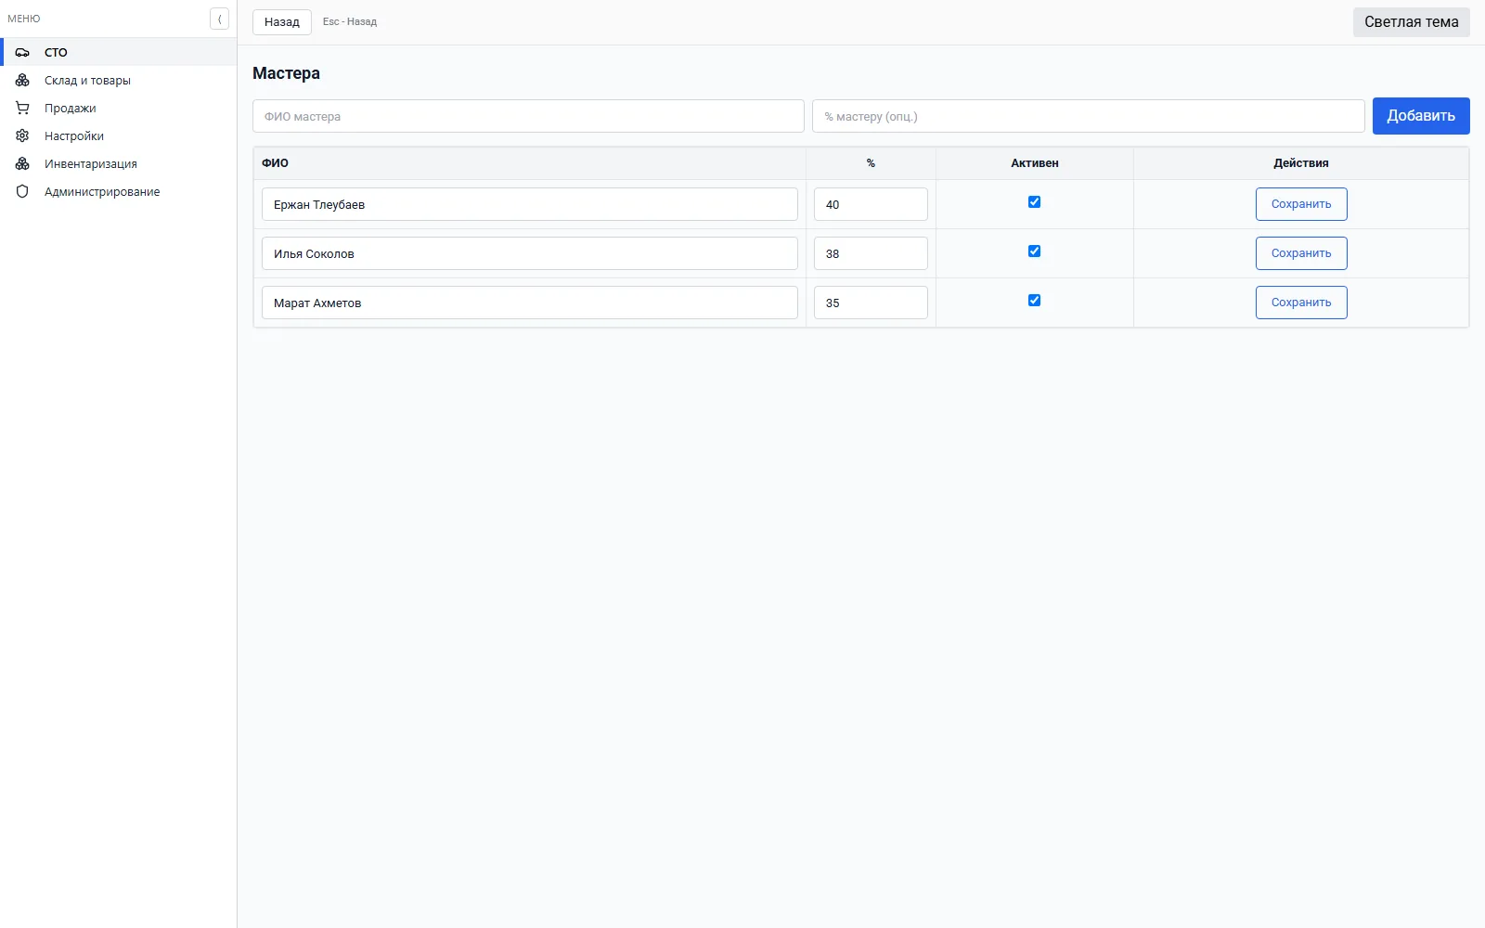Viewport: 1485px width, 928px height.
Task: Click the shield icon for Администрирование
Action: tap(22, 191)
